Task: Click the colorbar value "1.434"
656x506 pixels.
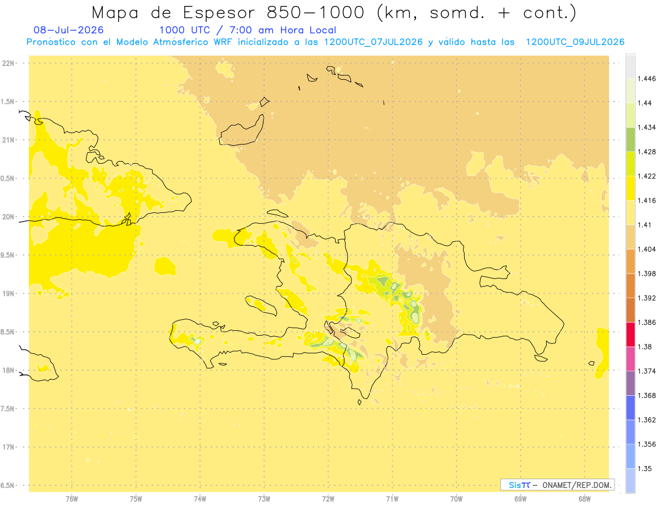Action: (646, 128)
